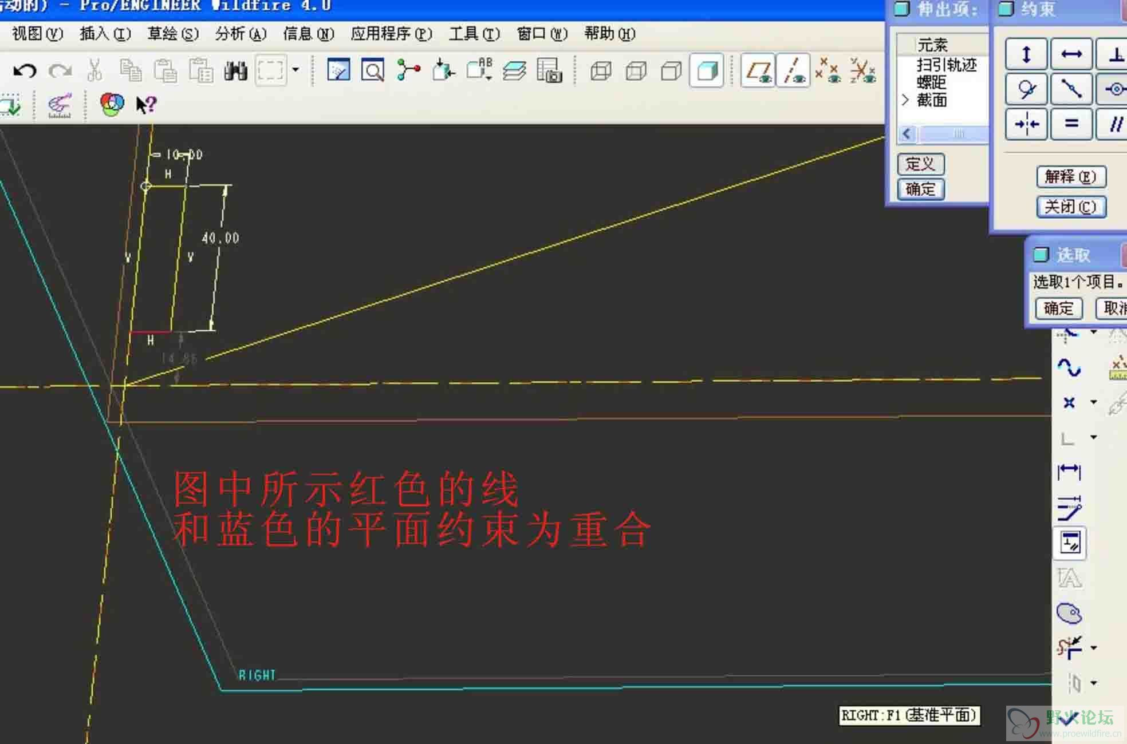Image resolution: width=1127 pixels, height=744 pixels.
Task: Open the point tool flyout arrow
Action: click(x=1094, y=402)
